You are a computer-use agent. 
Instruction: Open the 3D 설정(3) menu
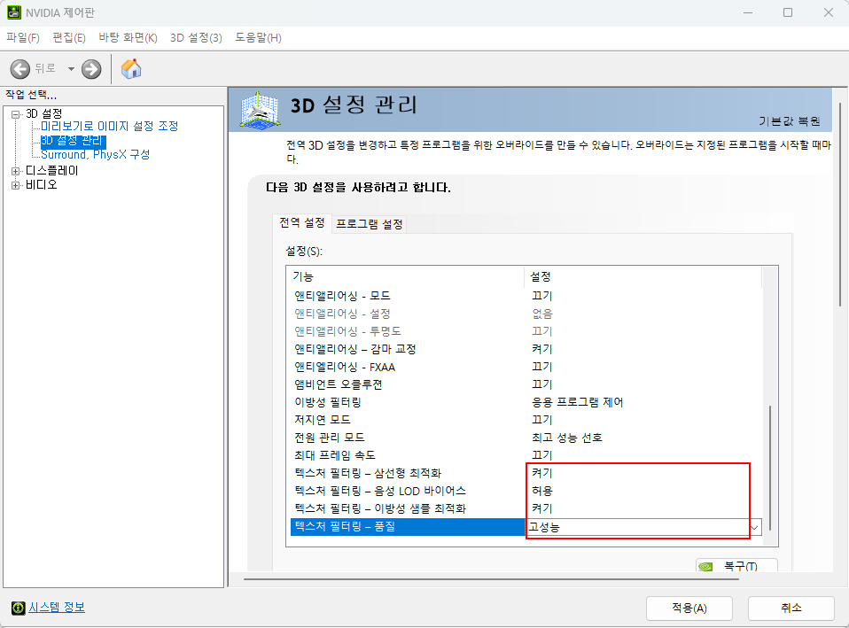tap(196, 38)
